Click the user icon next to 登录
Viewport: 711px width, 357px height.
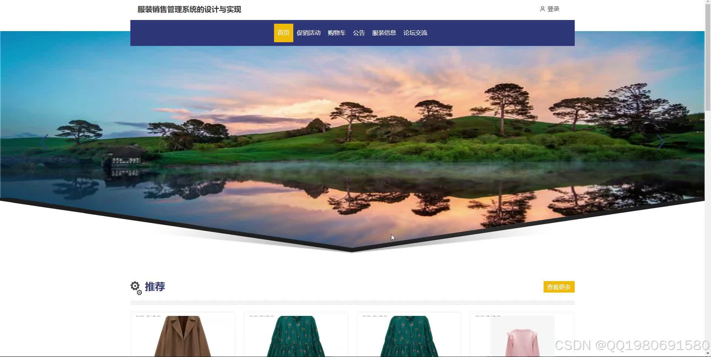(x=543, y=9)
